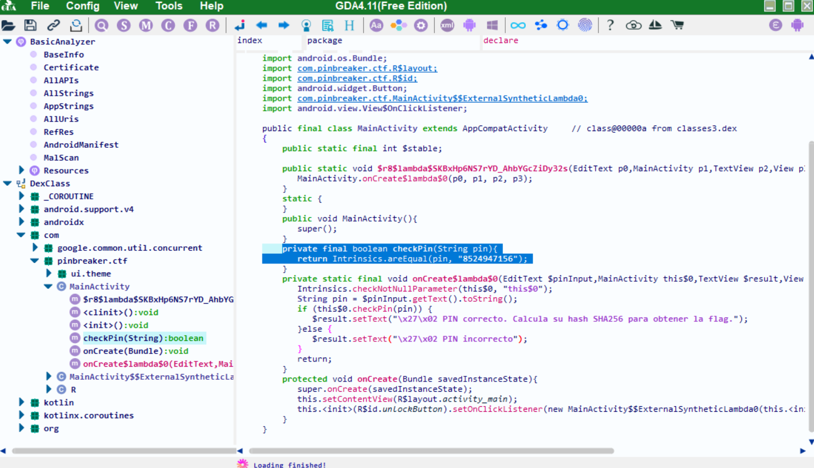Click the purple xml toolbar icon
The image size is (814, 468).
coord(447,25)
